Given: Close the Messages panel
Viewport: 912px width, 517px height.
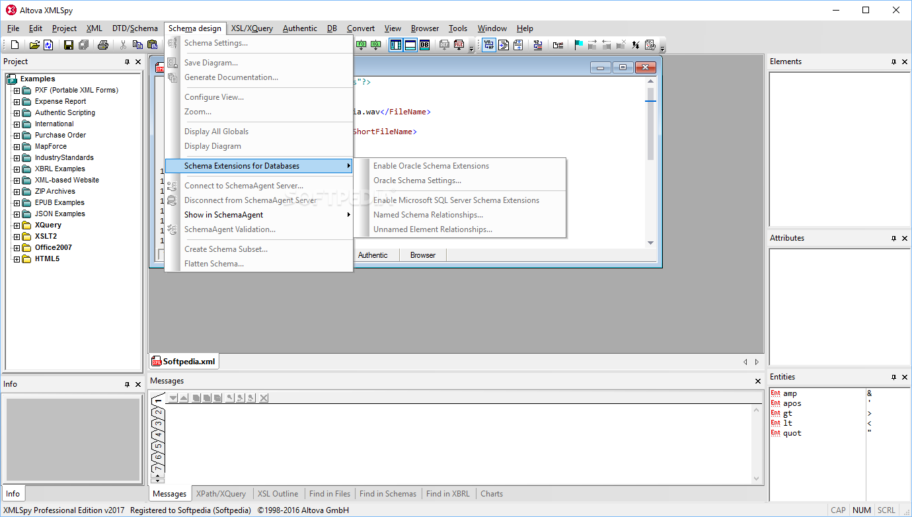Looking at the screenshot, I should [x=758, y=381].
